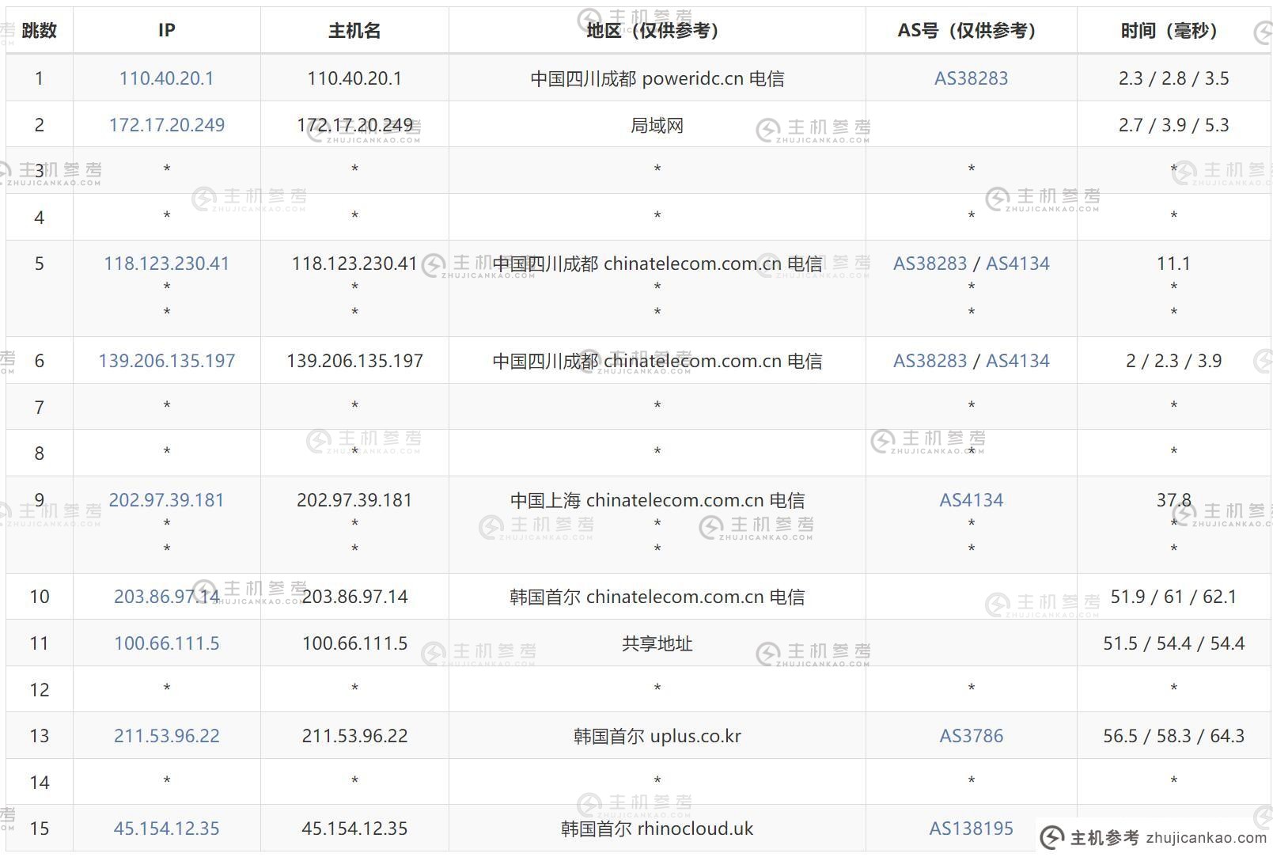
Task: Click the AS号（仅供参考） column header
Action: point(971,30)
